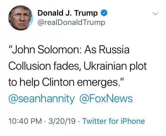166x136 pixels.
Task: Click the blue verified badge
Action: (x=104, y=13)
